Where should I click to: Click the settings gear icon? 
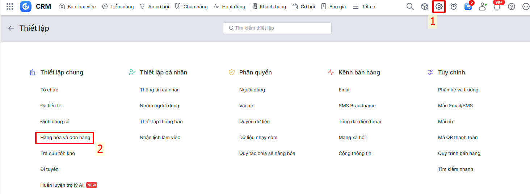tap(439, 7)
